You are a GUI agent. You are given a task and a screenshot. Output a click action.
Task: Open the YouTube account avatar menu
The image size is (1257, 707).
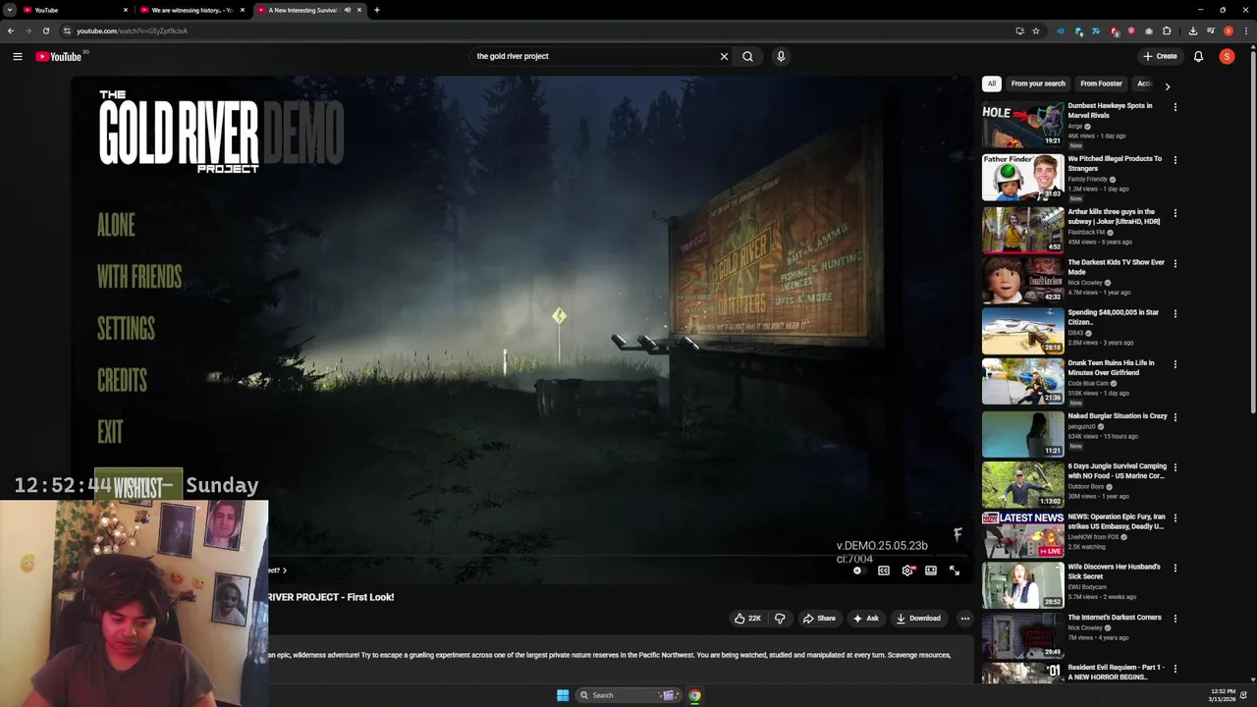(1227, 56)
